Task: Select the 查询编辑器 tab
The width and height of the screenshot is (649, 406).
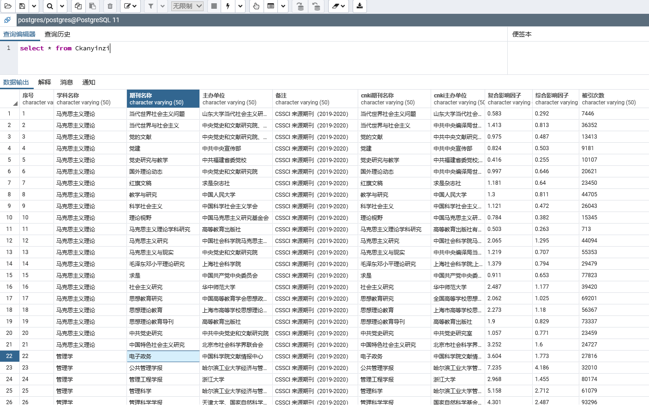Action: (x=19, y=34)
